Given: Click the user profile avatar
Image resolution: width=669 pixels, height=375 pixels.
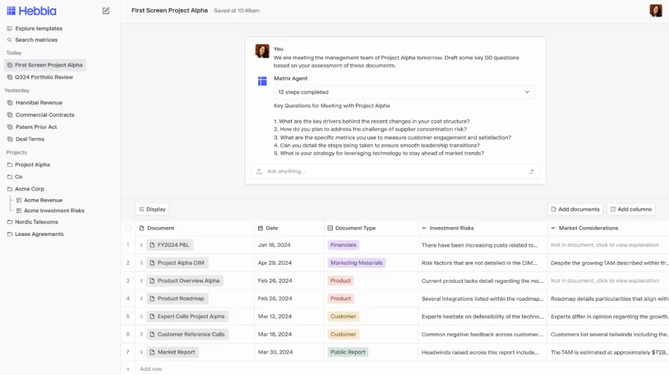Looking at the screenshot, I should point(655,11).
